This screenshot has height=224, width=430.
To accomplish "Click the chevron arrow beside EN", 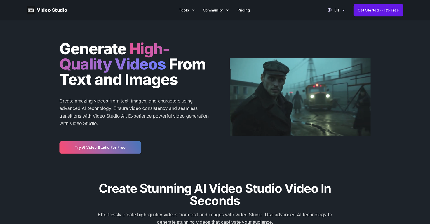I will pyautogui.click(x=343, y=10).
